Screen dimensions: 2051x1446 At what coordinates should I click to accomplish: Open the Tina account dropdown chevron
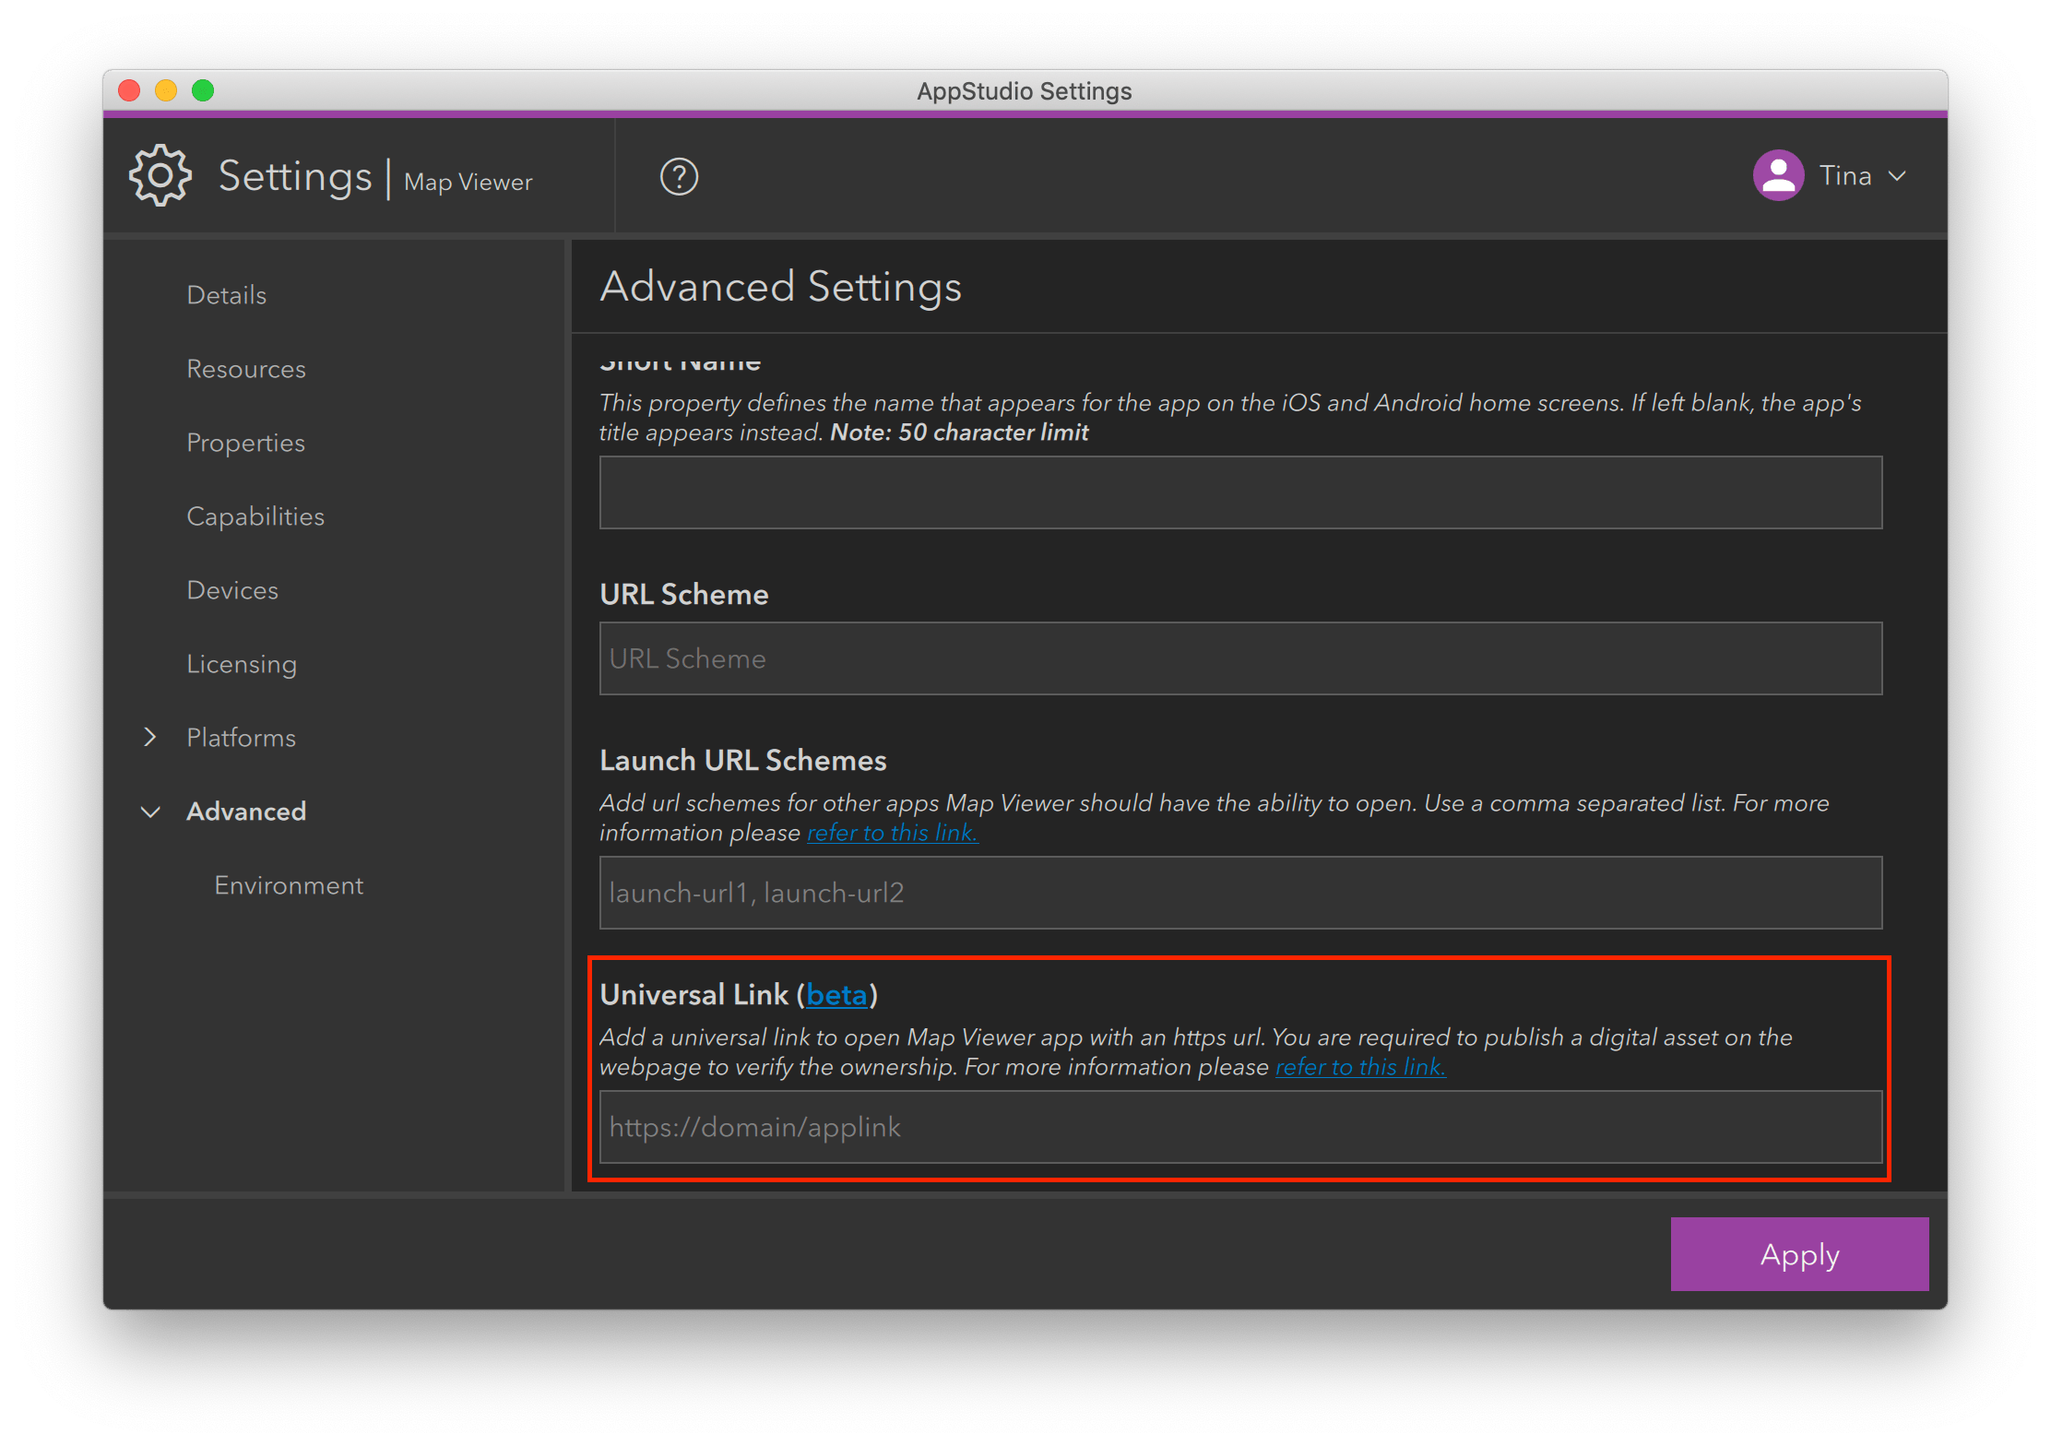tap(1897, 175)
